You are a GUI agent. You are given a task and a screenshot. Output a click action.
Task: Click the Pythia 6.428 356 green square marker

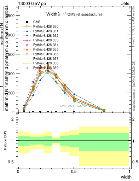pos(27,54)
